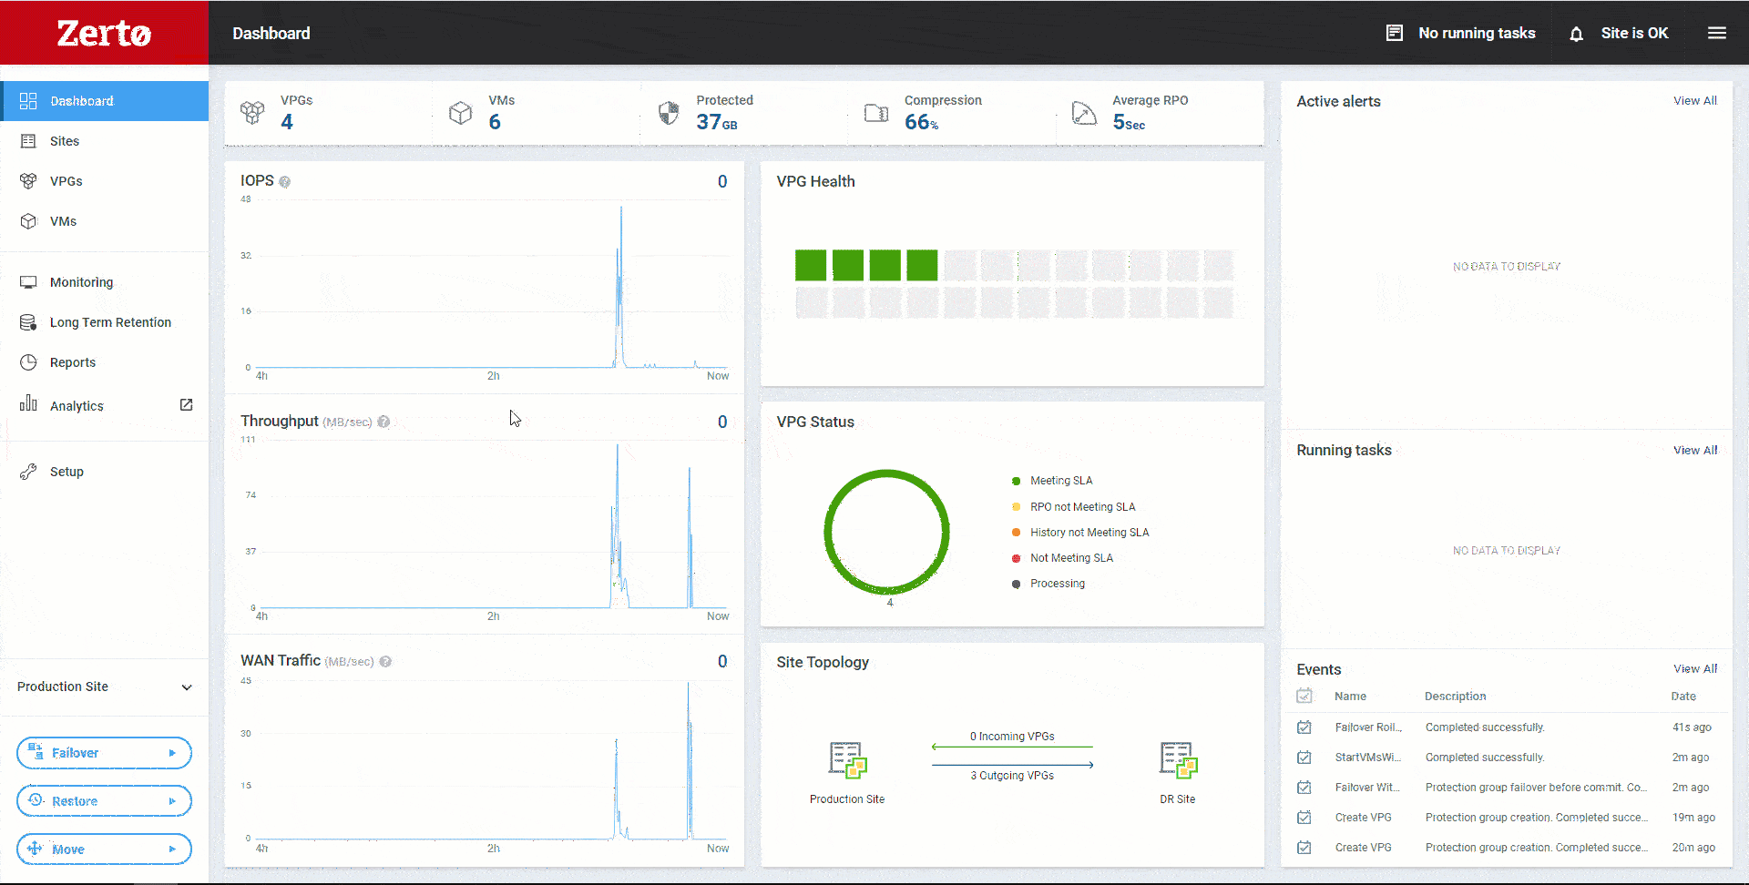Click the IOPS help icon

285,182
